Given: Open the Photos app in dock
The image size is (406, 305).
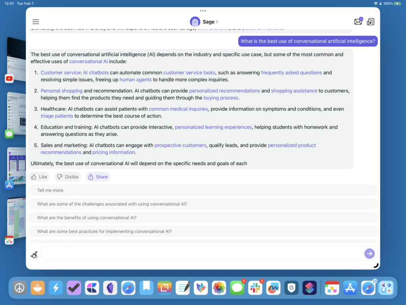Looking at the screenshot, I should coord(219,288).
